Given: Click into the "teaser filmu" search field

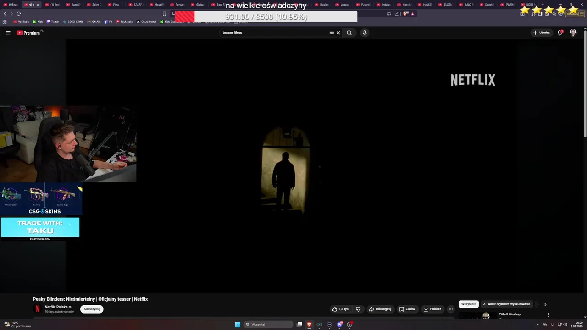Looking at the screenshot, I should tap(274, 33).
